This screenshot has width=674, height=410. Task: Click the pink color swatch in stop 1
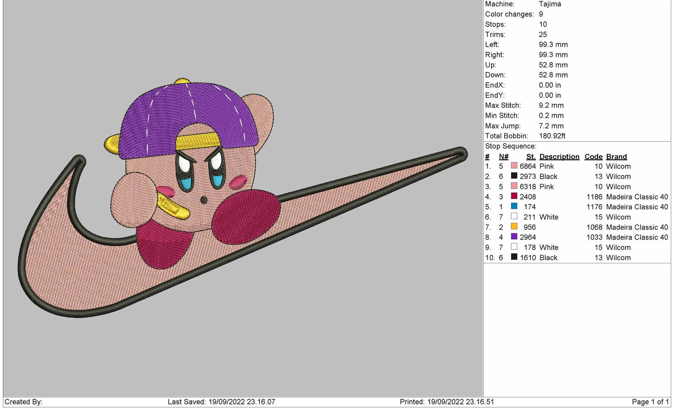click(514, 166)
